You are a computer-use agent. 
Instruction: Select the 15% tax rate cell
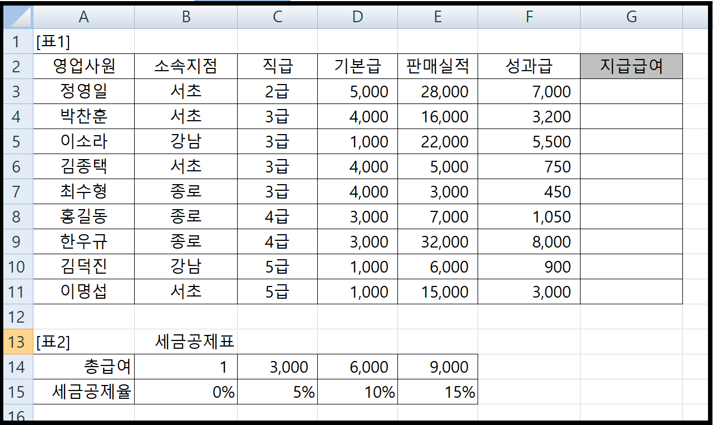(437, 392)
